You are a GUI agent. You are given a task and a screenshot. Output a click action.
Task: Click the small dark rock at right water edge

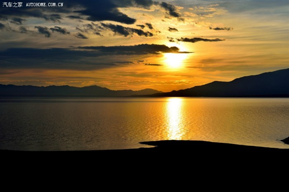[285, 140]
